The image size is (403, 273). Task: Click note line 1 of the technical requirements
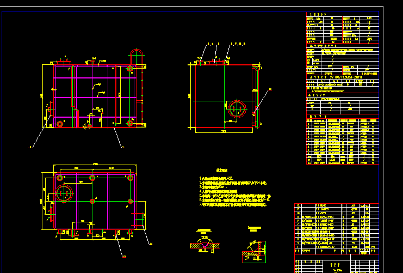tap(216, 178)
